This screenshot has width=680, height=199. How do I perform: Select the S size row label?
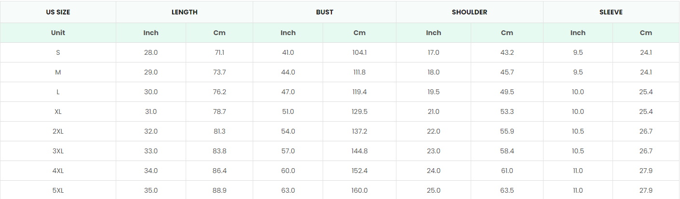58,52
